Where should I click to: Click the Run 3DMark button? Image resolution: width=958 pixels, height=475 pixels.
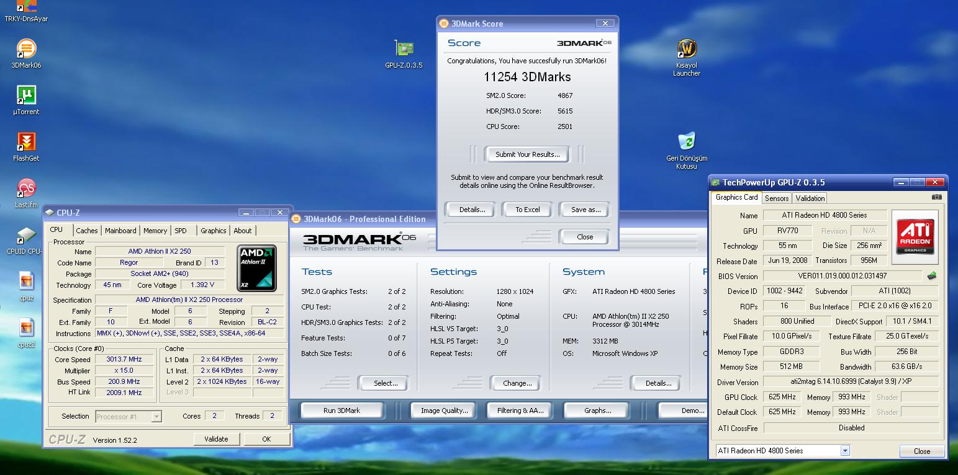(x=341, y=411)
